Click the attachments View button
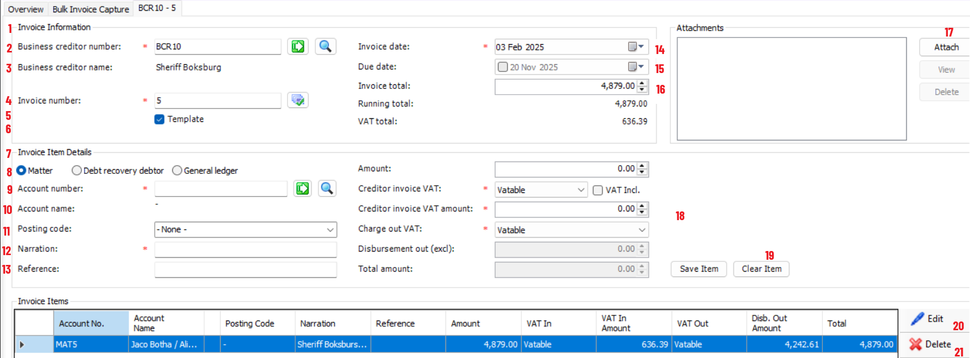This screenshot has height=358, width=970. (x=946, y=69)
